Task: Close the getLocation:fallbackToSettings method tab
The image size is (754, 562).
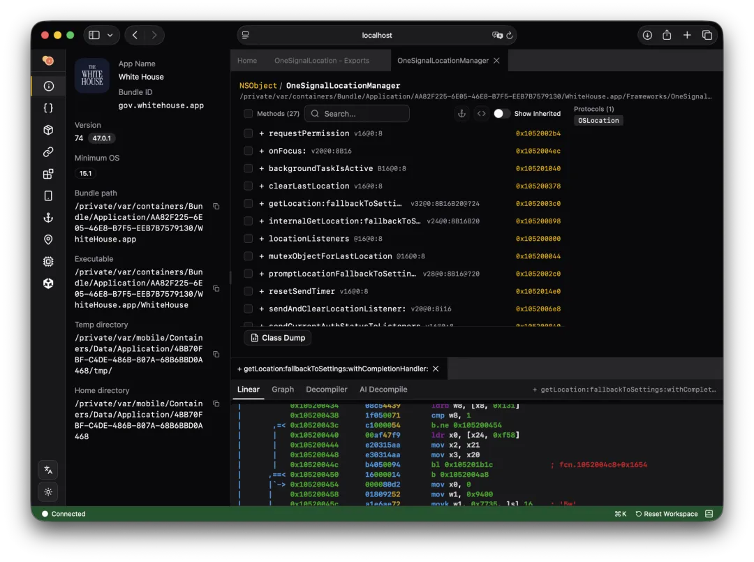Action: (436, 369)
